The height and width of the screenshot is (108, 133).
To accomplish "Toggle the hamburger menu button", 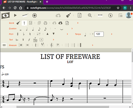I will [x=4, y=45].
